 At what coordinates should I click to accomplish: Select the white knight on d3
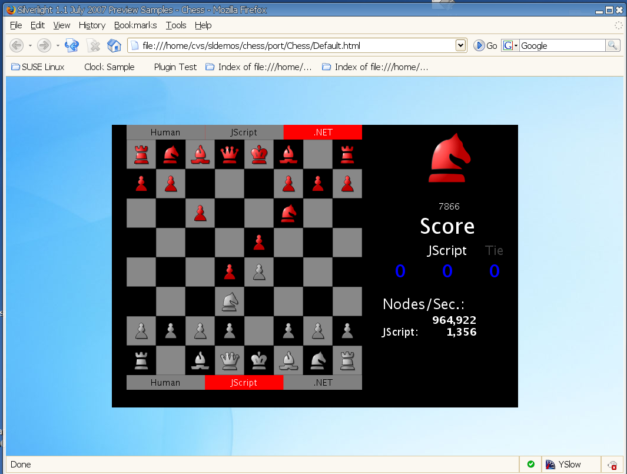230,301
